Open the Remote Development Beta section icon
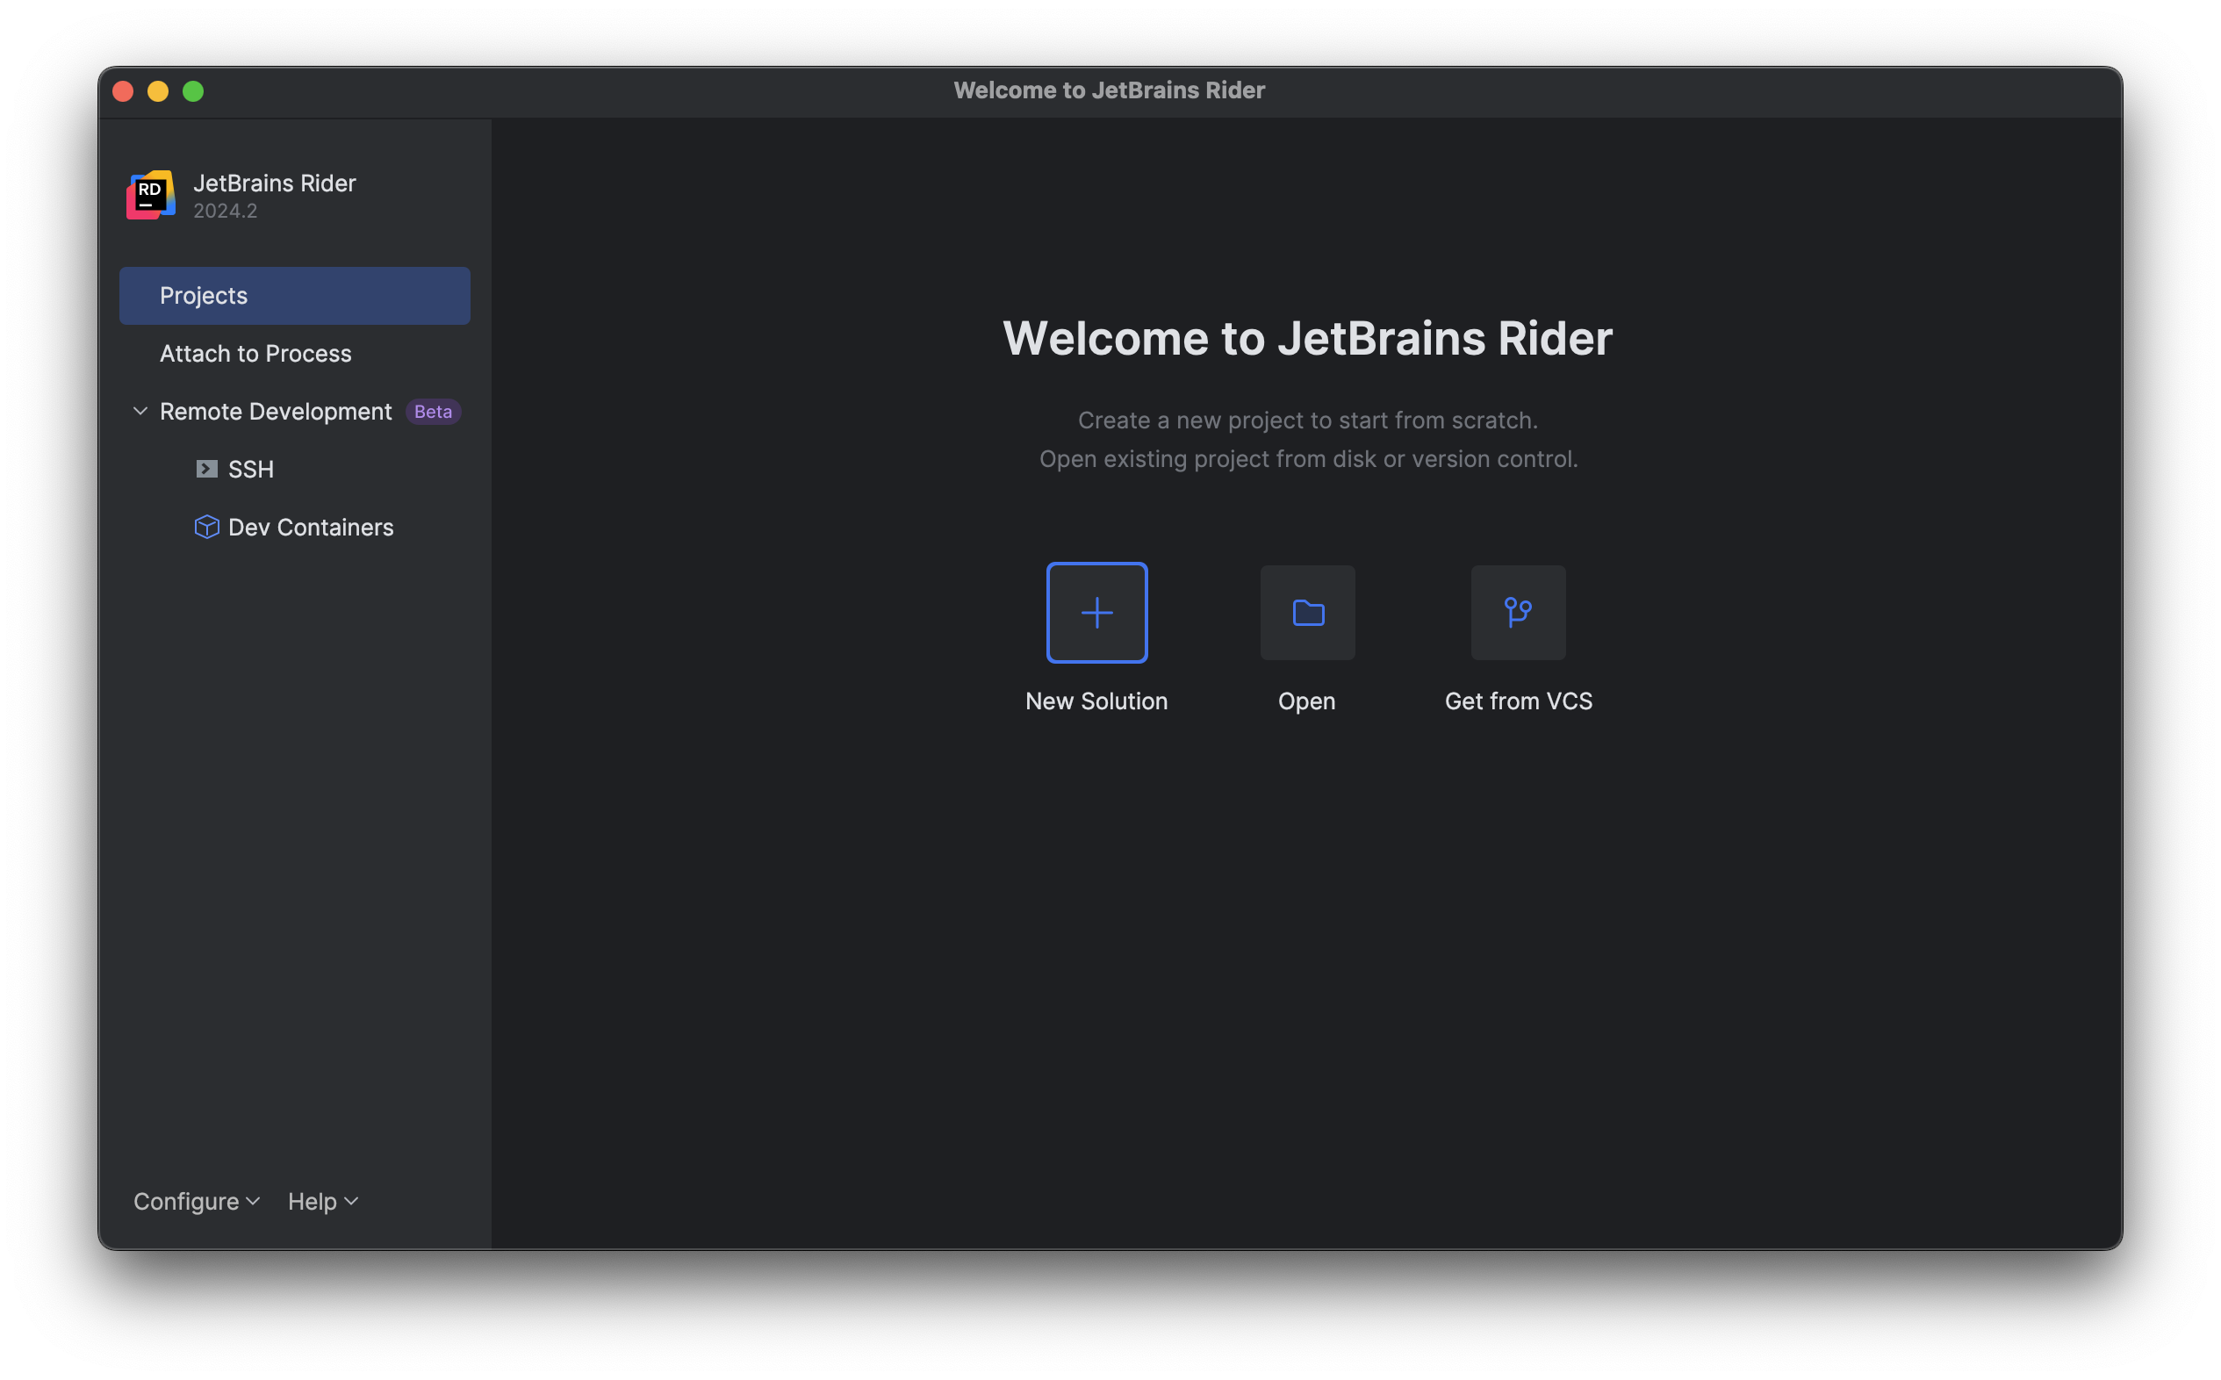This screenshot has width=2221, height=1380. 140,411
